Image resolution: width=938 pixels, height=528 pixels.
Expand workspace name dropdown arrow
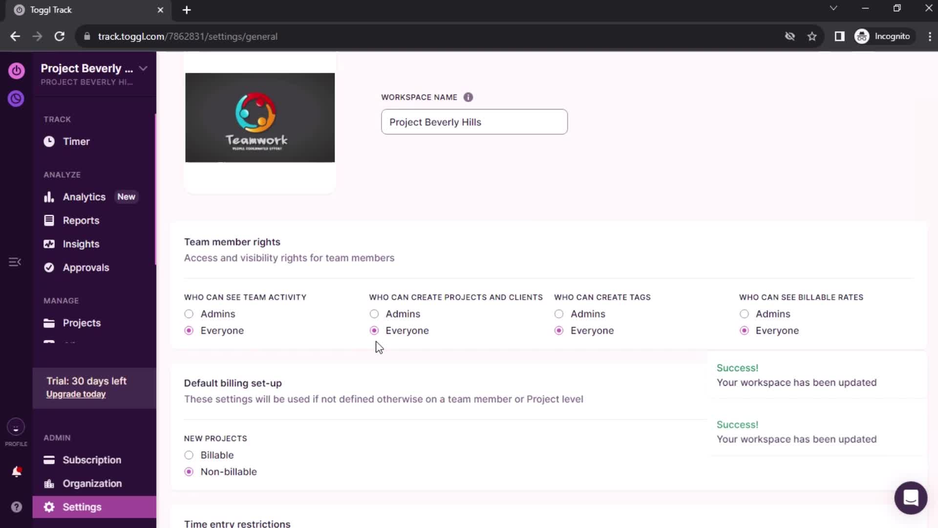[143, 68]
